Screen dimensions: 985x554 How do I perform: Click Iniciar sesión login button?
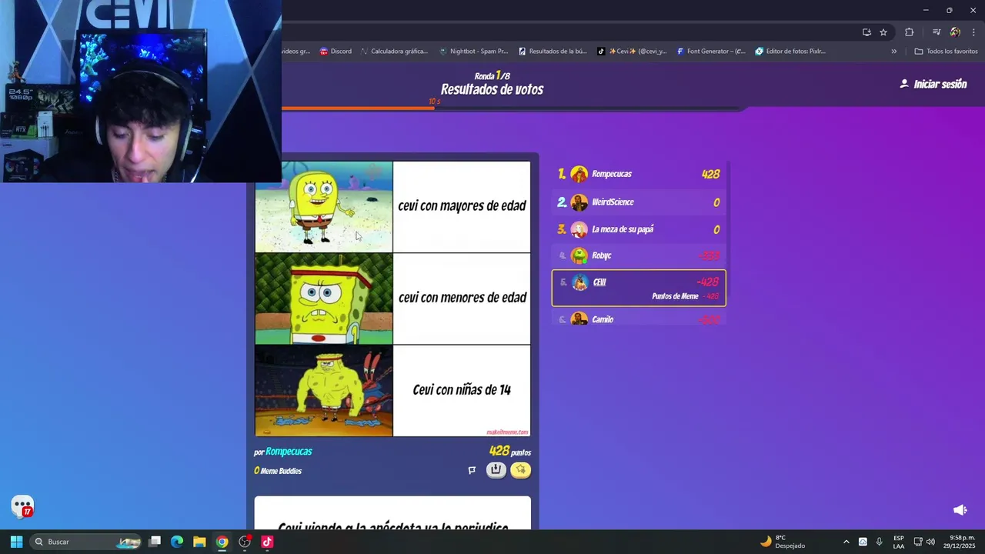click(x=933, y=84)
